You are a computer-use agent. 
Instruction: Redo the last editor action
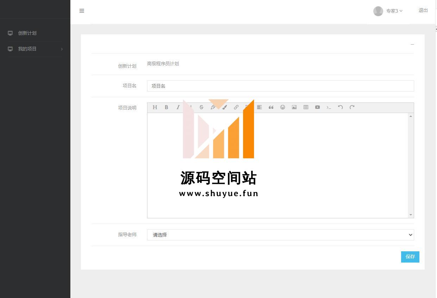tap(352, 107)
